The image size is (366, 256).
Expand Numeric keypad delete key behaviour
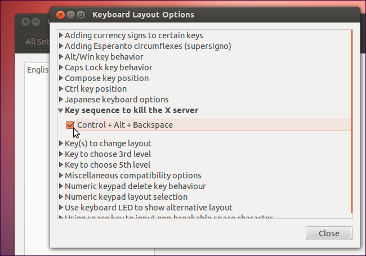(x=61, y=186)
